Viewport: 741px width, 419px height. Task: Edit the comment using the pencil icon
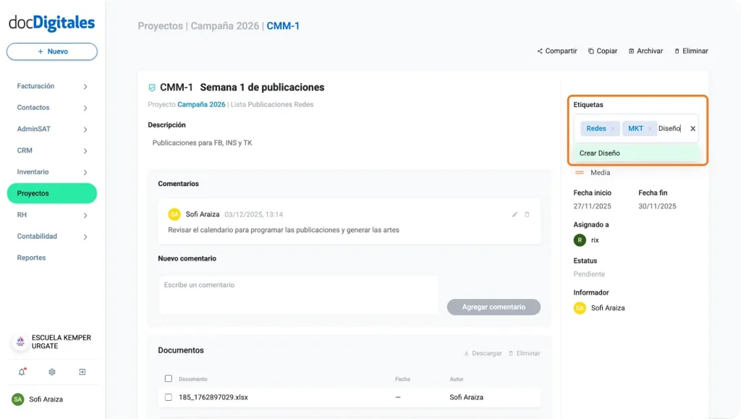click(515, 214)
